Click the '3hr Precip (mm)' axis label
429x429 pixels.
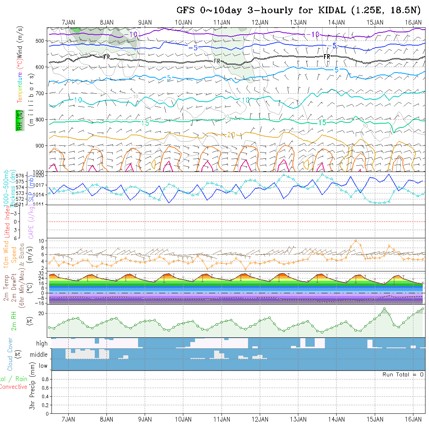coord(33,391)
